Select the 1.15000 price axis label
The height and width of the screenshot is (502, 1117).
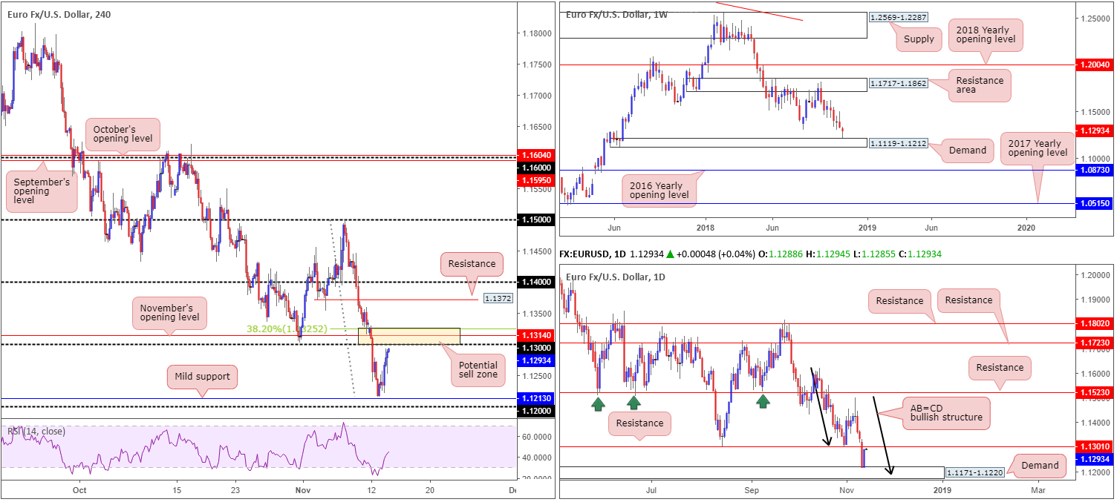(537, 220)
